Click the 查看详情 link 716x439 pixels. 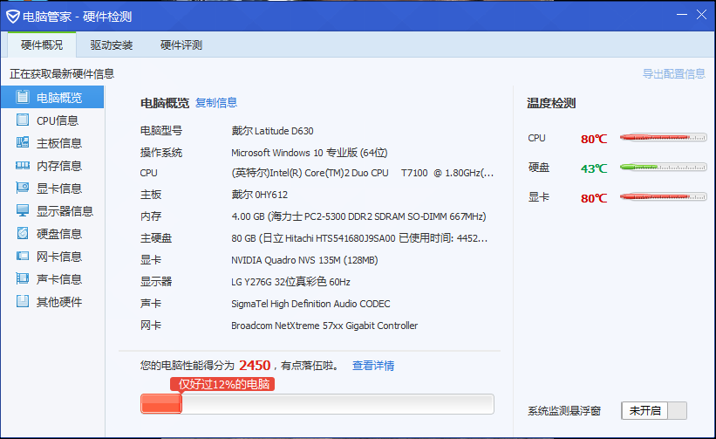tap(373, 366)
